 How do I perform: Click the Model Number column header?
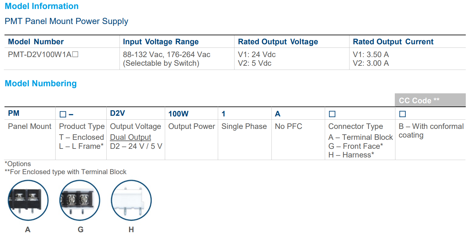tap(36, 42)
